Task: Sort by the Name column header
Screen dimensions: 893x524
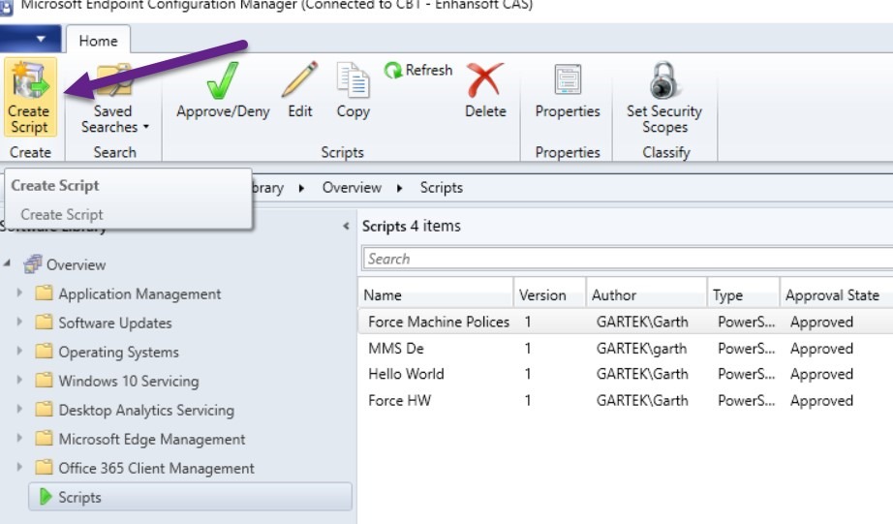Action: coord(436,295)
